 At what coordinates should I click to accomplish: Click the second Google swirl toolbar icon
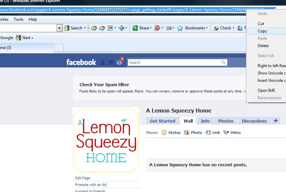[102, 28]
